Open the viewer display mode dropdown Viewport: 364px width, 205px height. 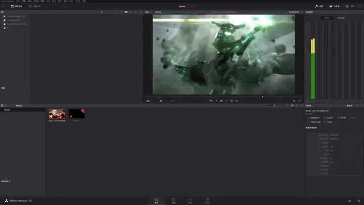click(149, 101)
